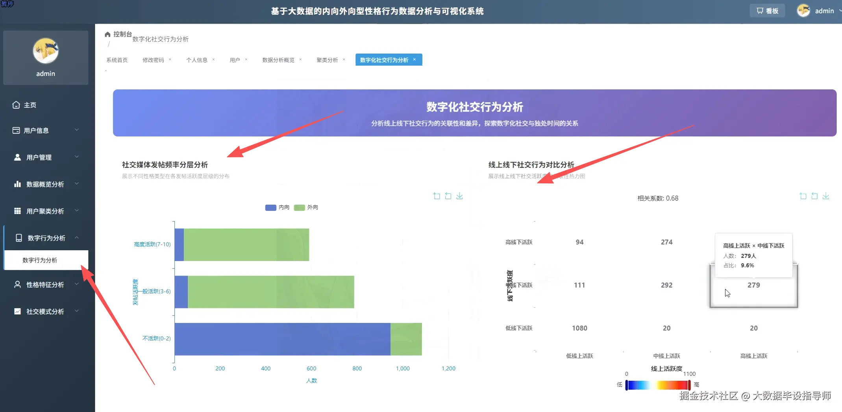Activate area zoom on the posting frequency chart
Screen dimensions: 842x412
click(436, 196)
